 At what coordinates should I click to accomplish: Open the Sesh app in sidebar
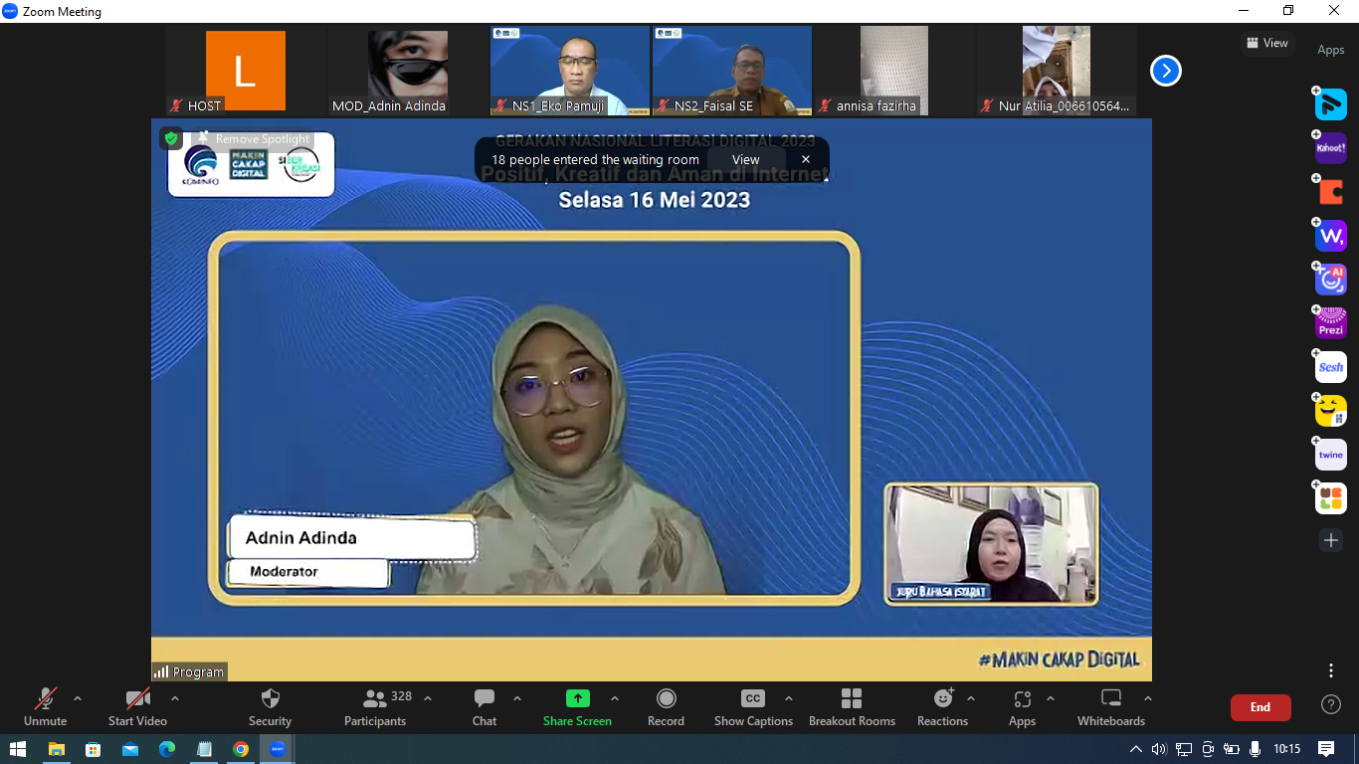pos(1331,367)
